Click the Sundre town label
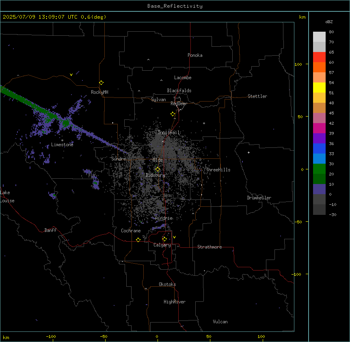This screenshot has height=342, width=350. tap(119, 159)
